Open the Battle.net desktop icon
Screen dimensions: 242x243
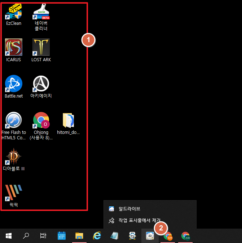[14, 87]
